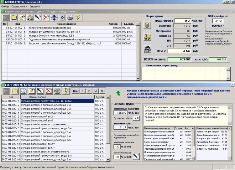The width and height of the screenshot is (235, 170).
Task: Select row Устройство прослойки из раствора
Action: click(69, 28)
